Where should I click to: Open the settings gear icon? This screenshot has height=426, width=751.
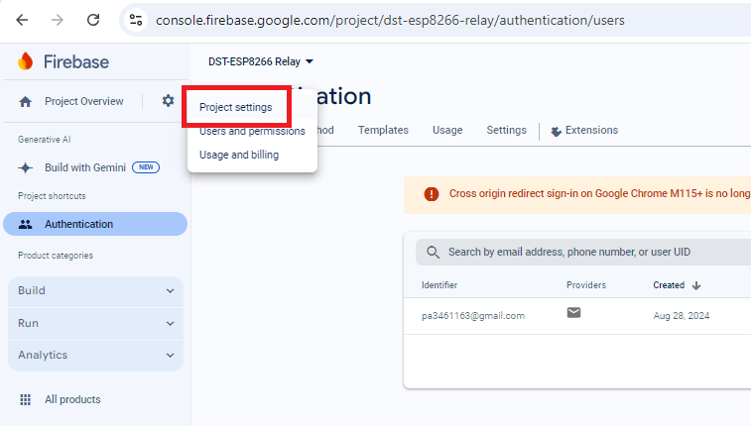tap(168, 101)
